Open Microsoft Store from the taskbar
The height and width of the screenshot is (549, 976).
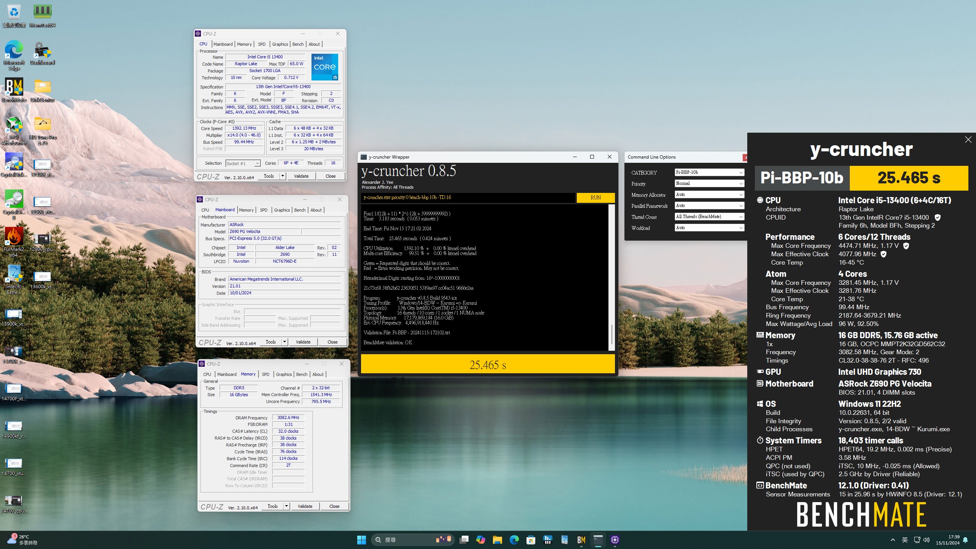click(531, 540)
